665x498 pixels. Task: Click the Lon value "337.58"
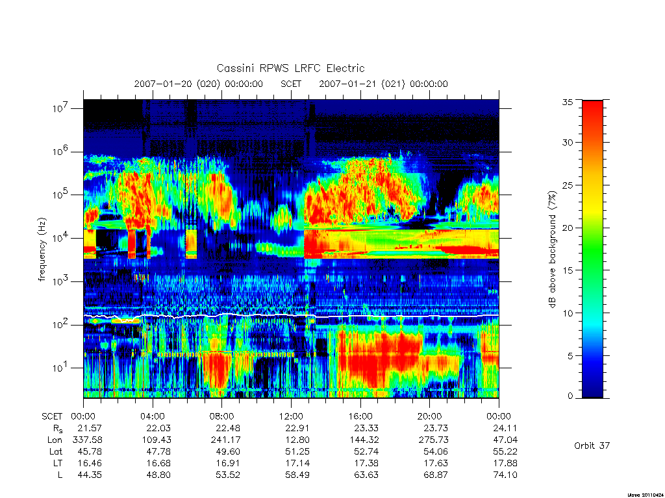88,440
